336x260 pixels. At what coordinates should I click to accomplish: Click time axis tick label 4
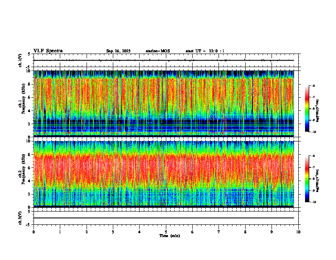[140, 232]
